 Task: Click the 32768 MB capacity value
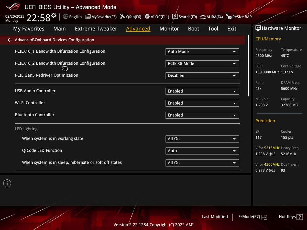289,105
